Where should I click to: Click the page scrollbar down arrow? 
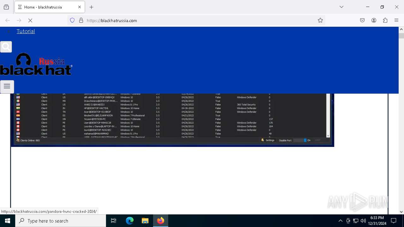click(401, 212)
